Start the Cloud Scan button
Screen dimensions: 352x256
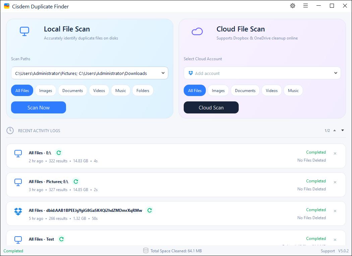pos(211,108)
